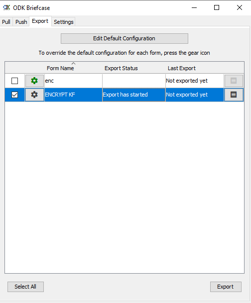Open the gear settings for ENCRYPT KF

(x=34, y=95)
